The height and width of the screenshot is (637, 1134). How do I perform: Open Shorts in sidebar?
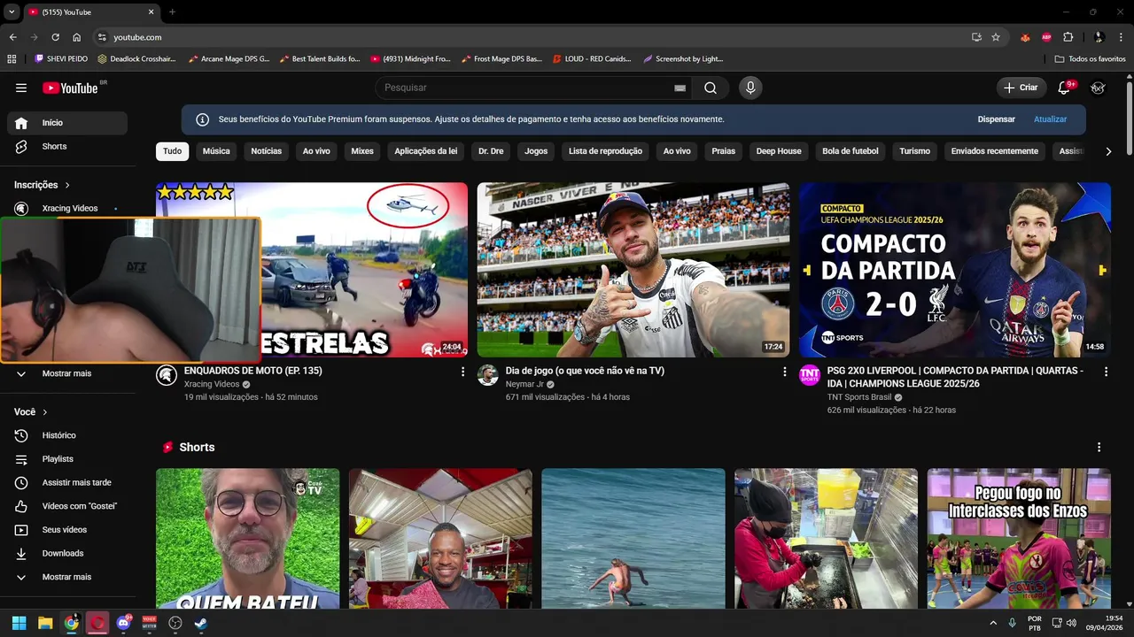pos(67,146)
